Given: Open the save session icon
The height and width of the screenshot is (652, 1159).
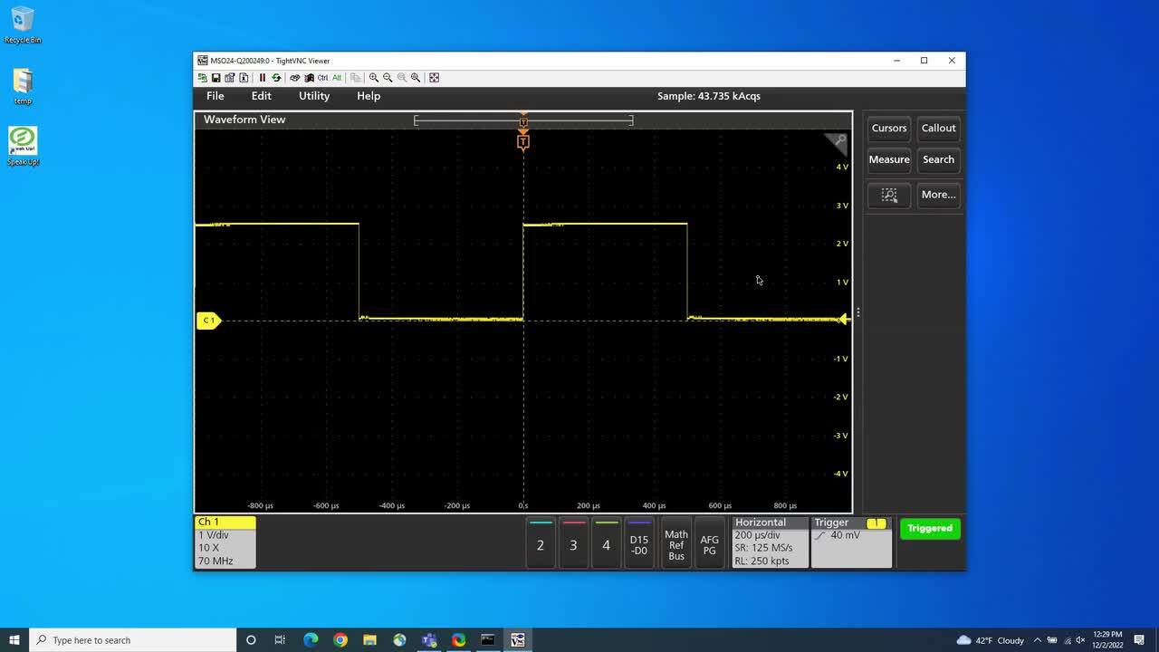Looking at the screenshot, I should pos(215,78).
